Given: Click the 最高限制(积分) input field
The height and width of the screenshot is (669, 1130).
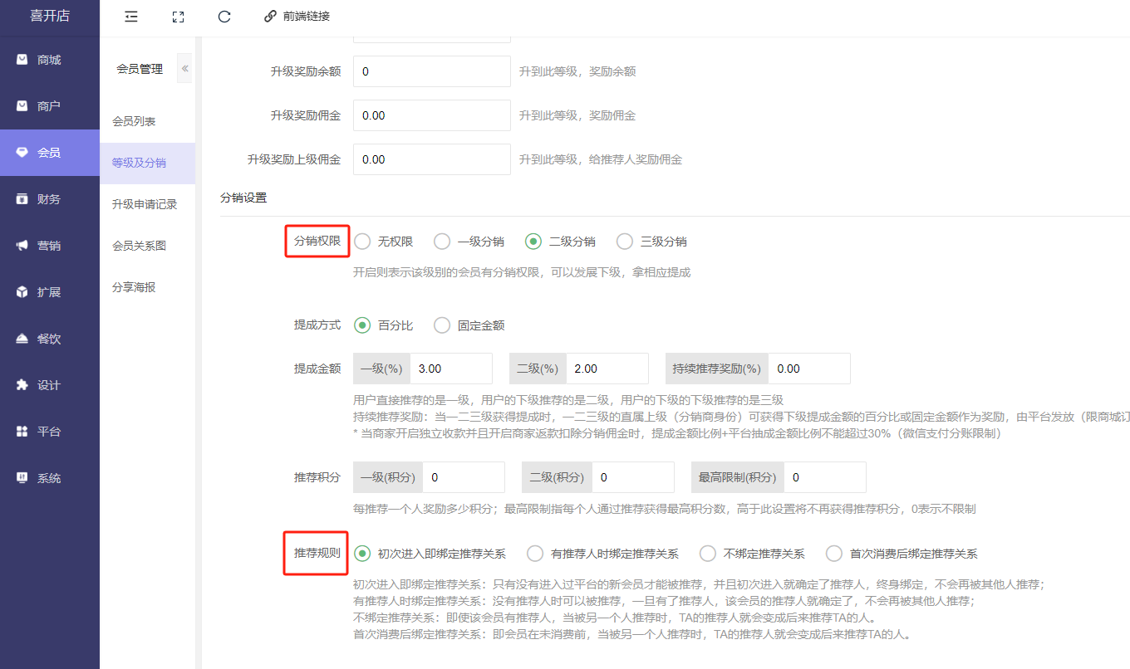Looking at the screenshot, I should pos(824,477).
